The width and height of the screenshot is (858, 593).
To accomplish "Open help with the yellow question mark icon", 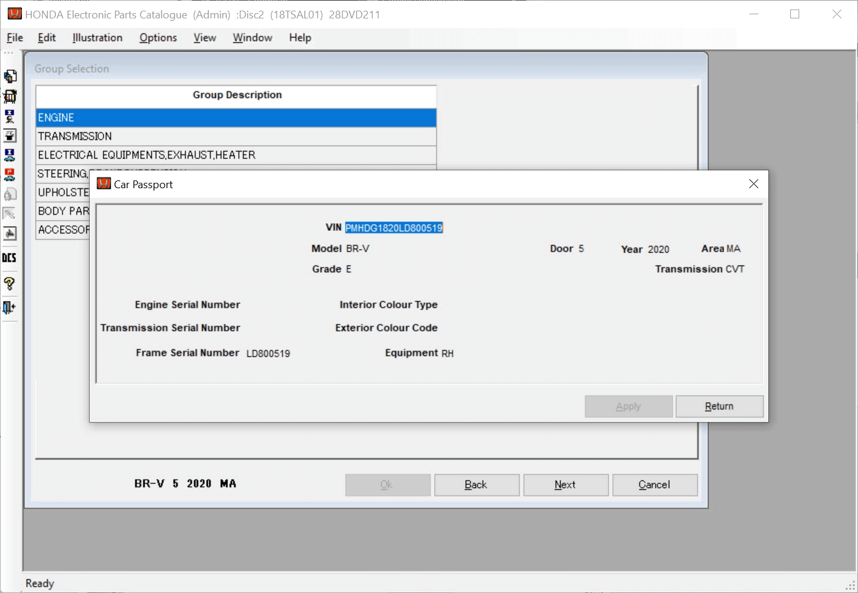I will [x=10, y=284].
